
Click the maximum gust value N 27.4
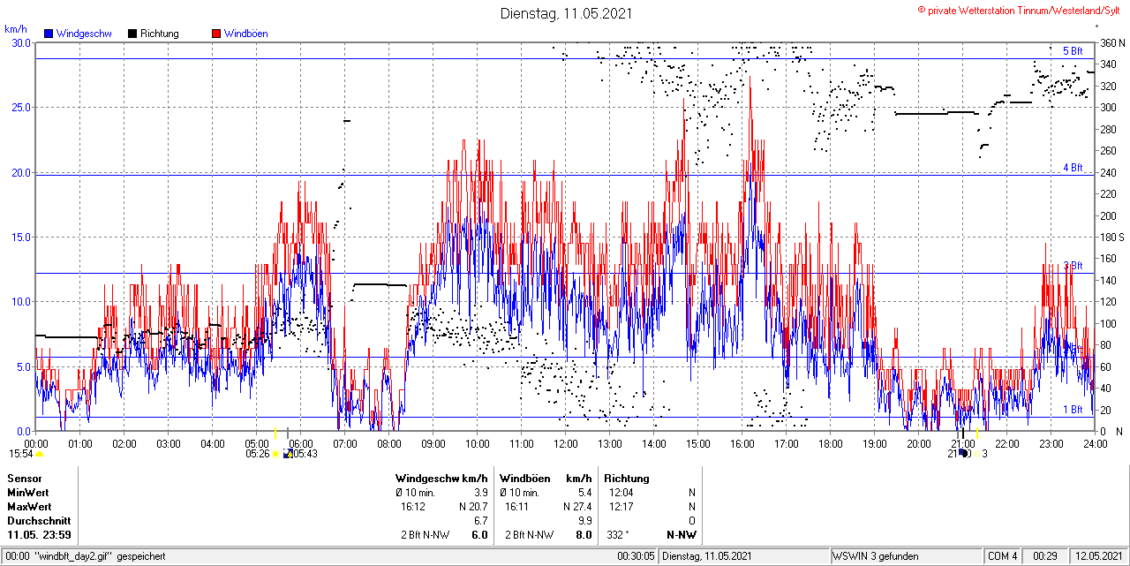tap(576, 507)
